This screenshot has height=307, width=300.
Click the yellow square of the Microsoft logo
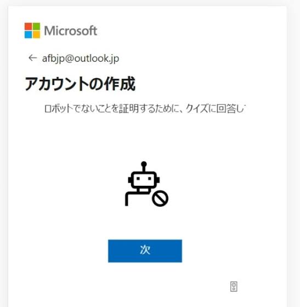(36, 35)
